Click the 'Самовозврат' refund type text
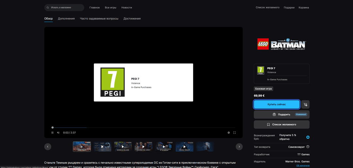 click(296, 147)
